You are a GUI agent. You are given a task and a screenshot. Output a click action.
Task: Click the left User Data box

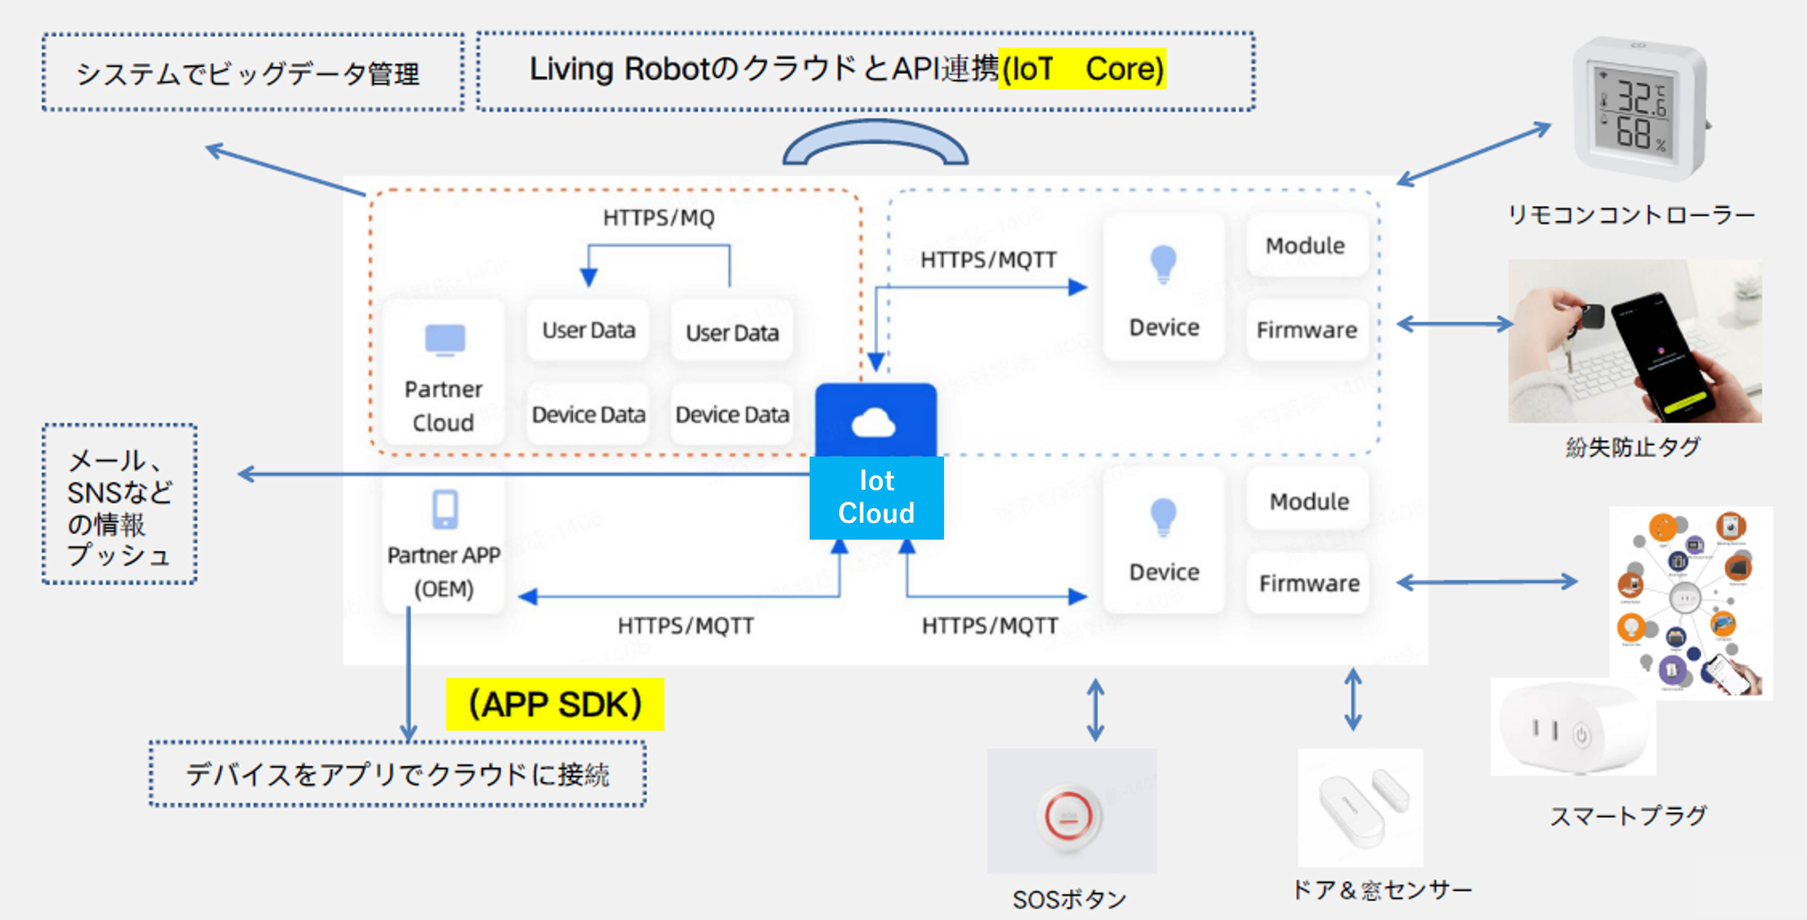(x=588, y=330)
